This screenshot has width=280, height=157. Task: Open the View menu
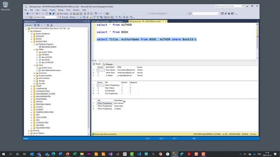(38, 10)
